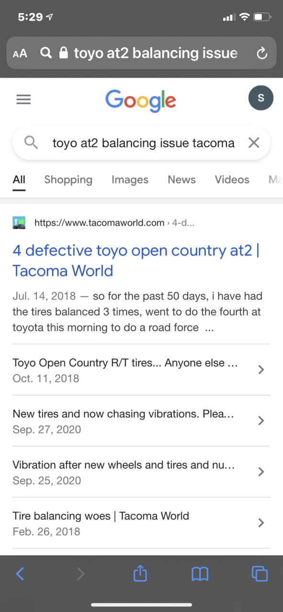Expand 'Vibration after new wheels and tires' result

[141, 472]
